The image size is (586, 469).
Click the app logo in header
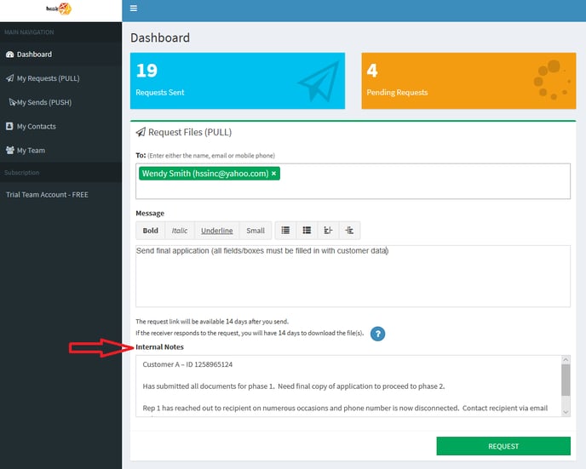[x=59, y=9]
